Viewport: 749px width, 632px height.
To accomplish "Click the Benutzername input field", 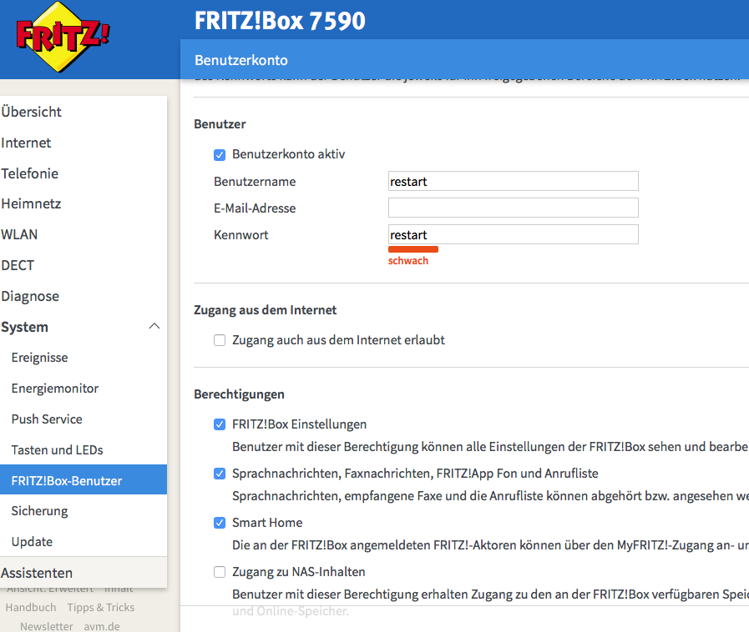I will (x=513, y=181).
